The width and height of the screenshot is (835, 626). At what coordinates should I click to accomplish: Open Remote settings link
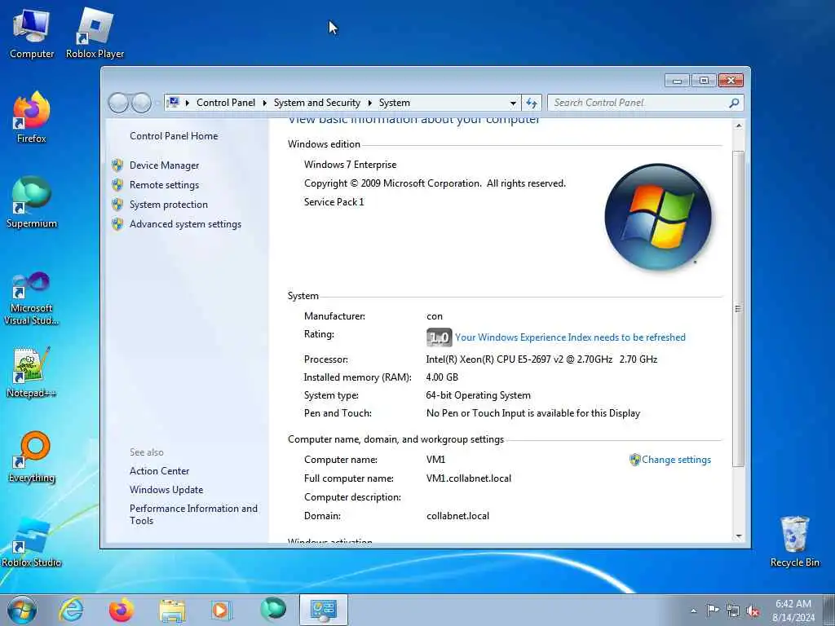click(164, 185)
